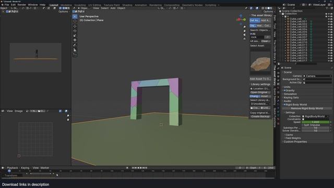Click the rock text in asset search field

254,37
